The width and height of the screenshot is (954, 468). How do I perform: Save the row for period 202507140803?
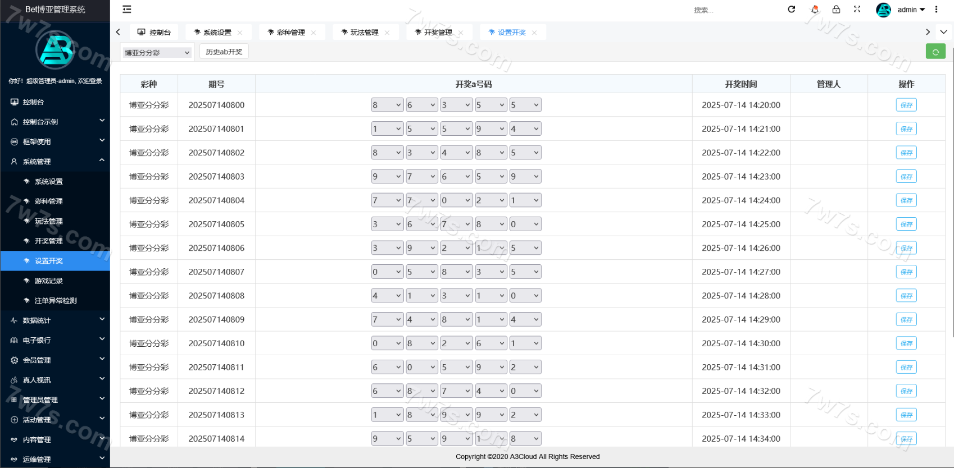[x=906, y=177]
